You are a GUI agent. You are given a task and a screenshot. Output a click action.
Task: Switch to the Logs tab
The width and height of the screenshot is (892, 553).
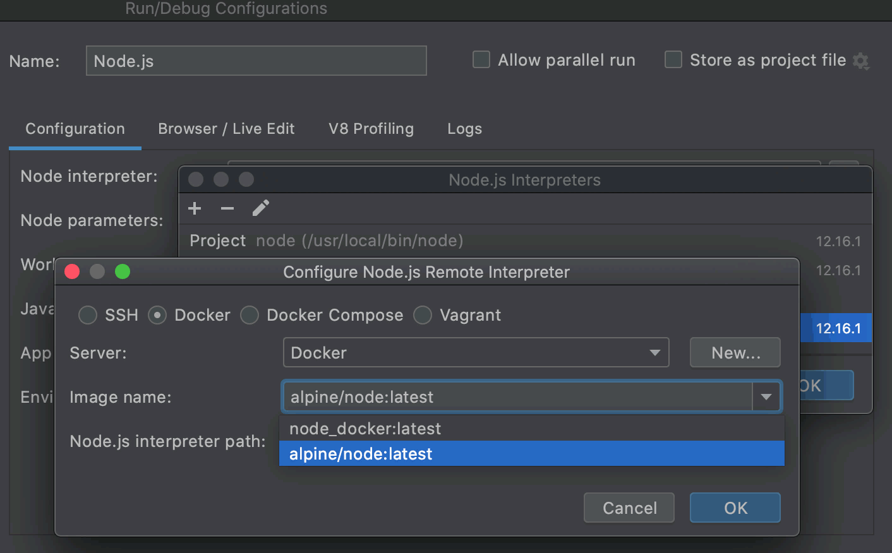[464, 129]
